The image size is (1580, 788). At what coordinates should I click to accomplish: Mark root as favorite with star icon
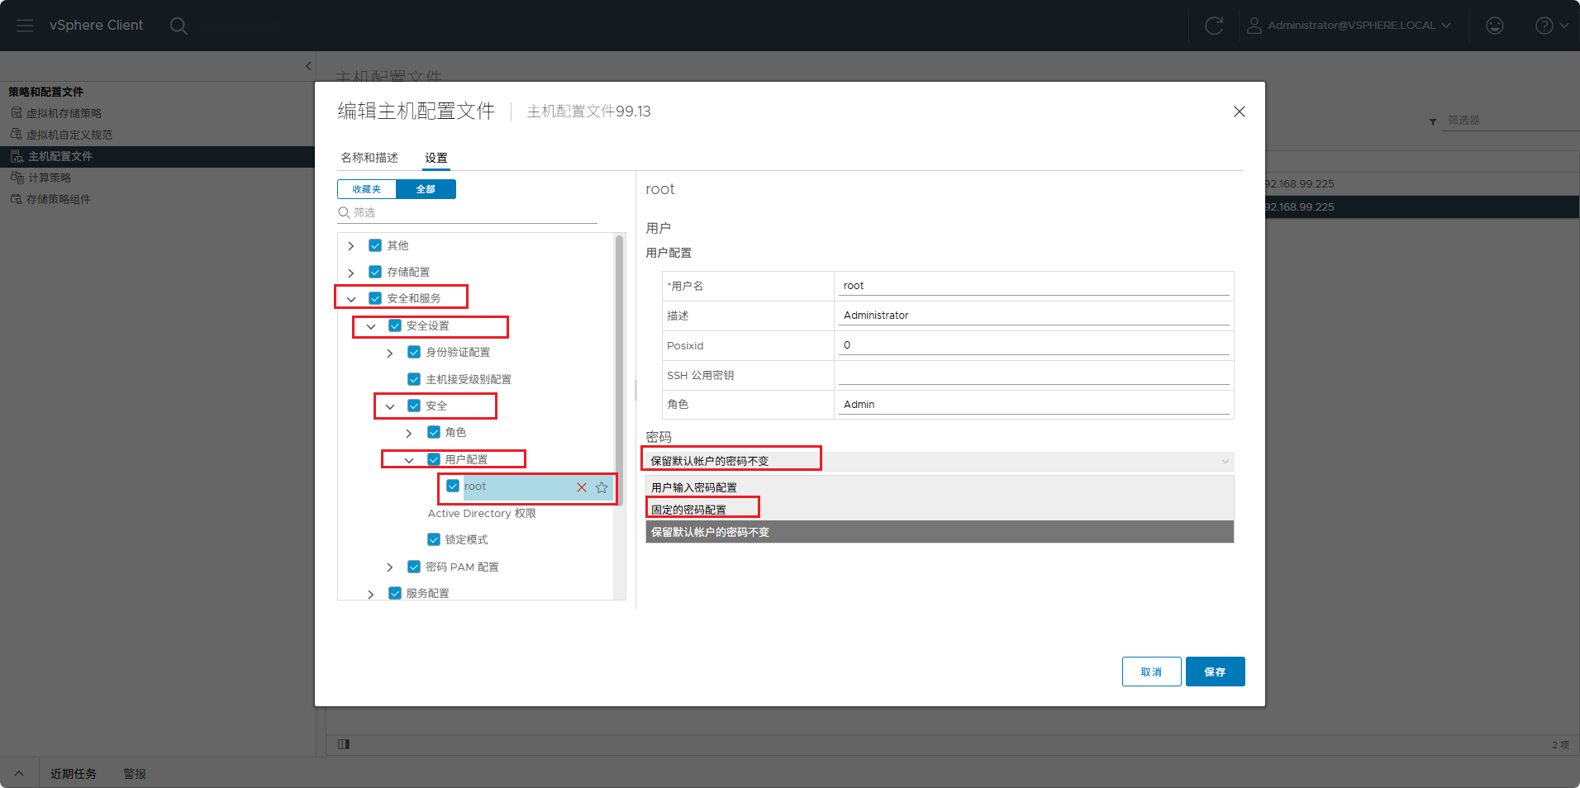[x=602, y=487]
